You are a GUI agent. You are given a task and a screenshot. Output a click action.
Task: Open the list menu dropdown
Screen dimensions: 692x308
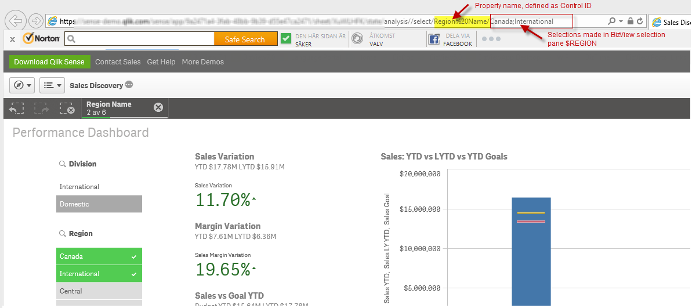[52, 85]
